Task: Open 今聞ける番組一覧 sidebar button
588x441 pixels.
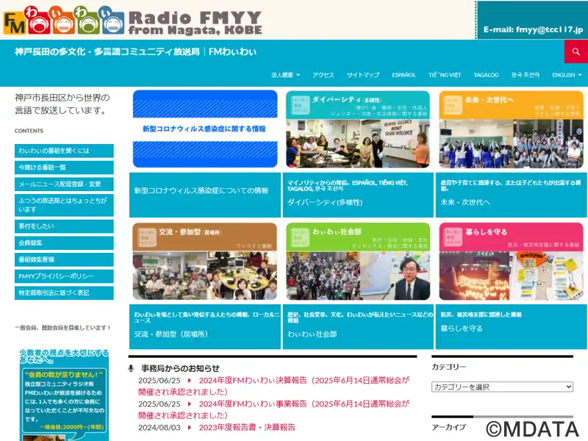Action: point(64,168)
